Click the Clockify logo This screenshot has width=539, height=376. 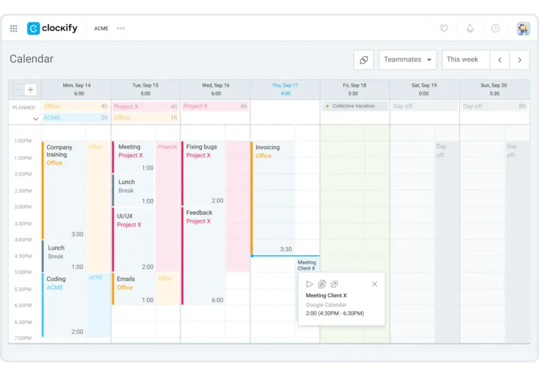(52, 28)
